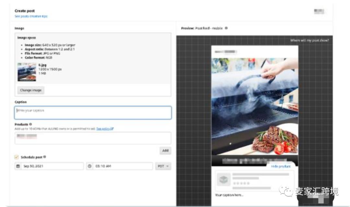Click Hide product in the preview
This screenshot has height=207, width=350.
[281, 166]
